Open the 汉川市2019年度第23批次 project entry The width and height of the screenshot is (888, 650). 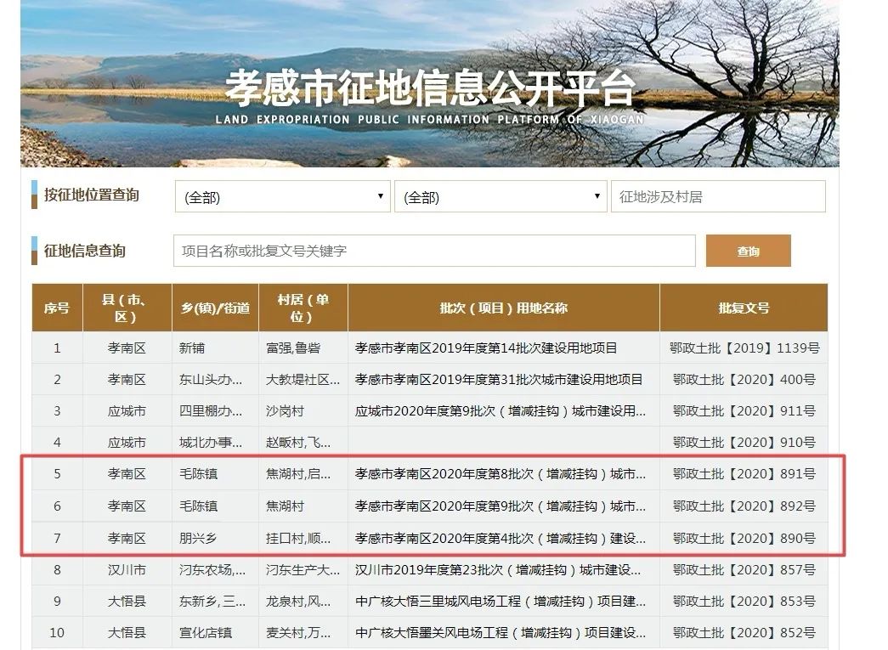click(x=498, y=569)
